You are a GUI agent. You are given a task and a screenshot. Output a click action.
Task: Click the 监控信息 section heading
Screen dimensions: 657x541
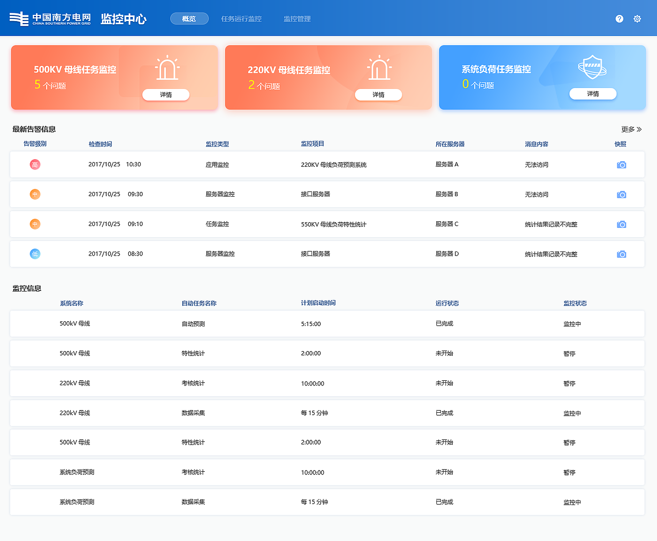(x=27, y=288)
